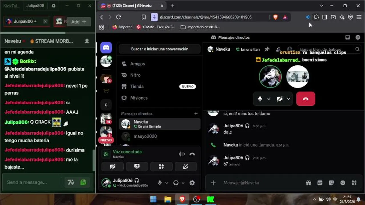Open the apps launcher in message bar
Viewport: 365px width, 205px height.
[354, 183]
